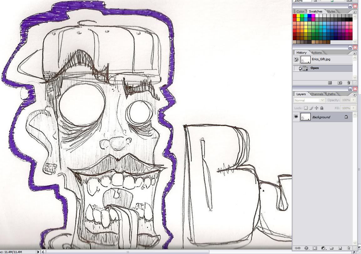This screenshot has width=361, height=254.
Task: Select the Swatches tab
Action: coord(315,11)
